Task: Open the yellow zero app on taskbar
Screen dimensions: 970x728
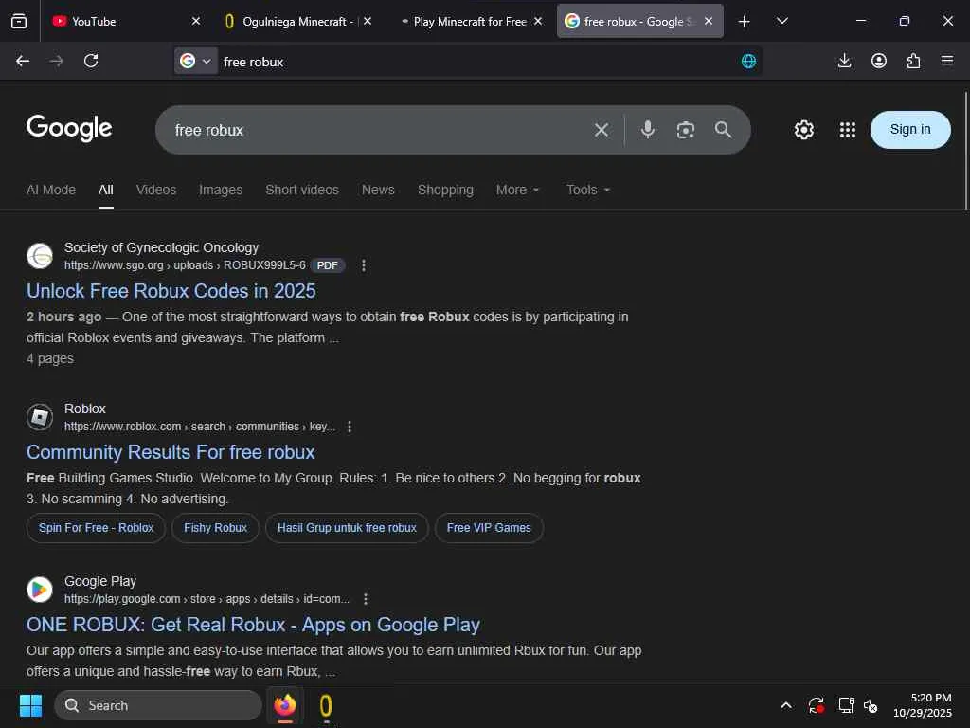Action: pos(326,705)
